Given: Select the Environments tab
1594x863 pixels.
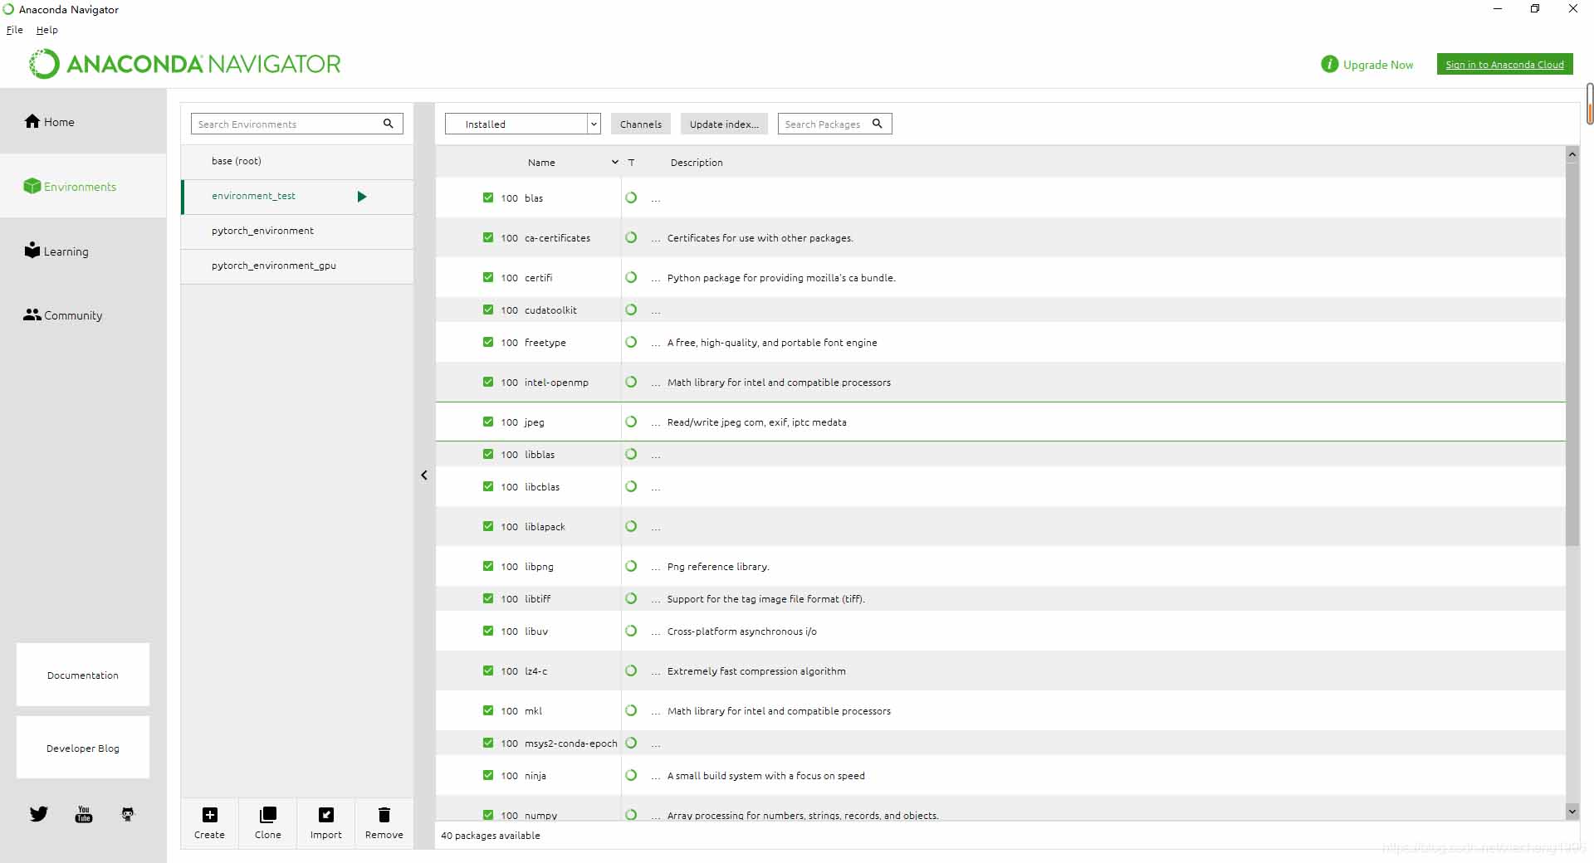Looking at the screenshot, I should 83,186.
